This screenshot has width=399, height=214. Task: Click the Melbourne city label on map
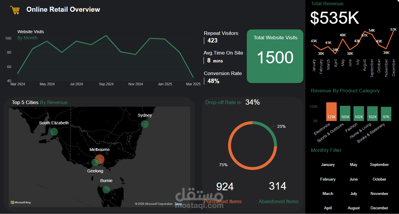99,150
